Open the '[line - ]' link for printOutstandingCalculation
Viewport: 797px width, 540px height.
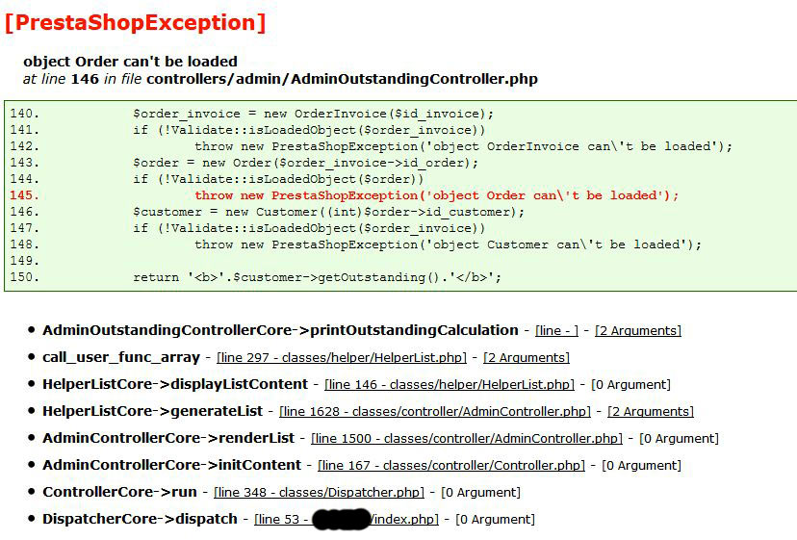click(x=556, y=331)
